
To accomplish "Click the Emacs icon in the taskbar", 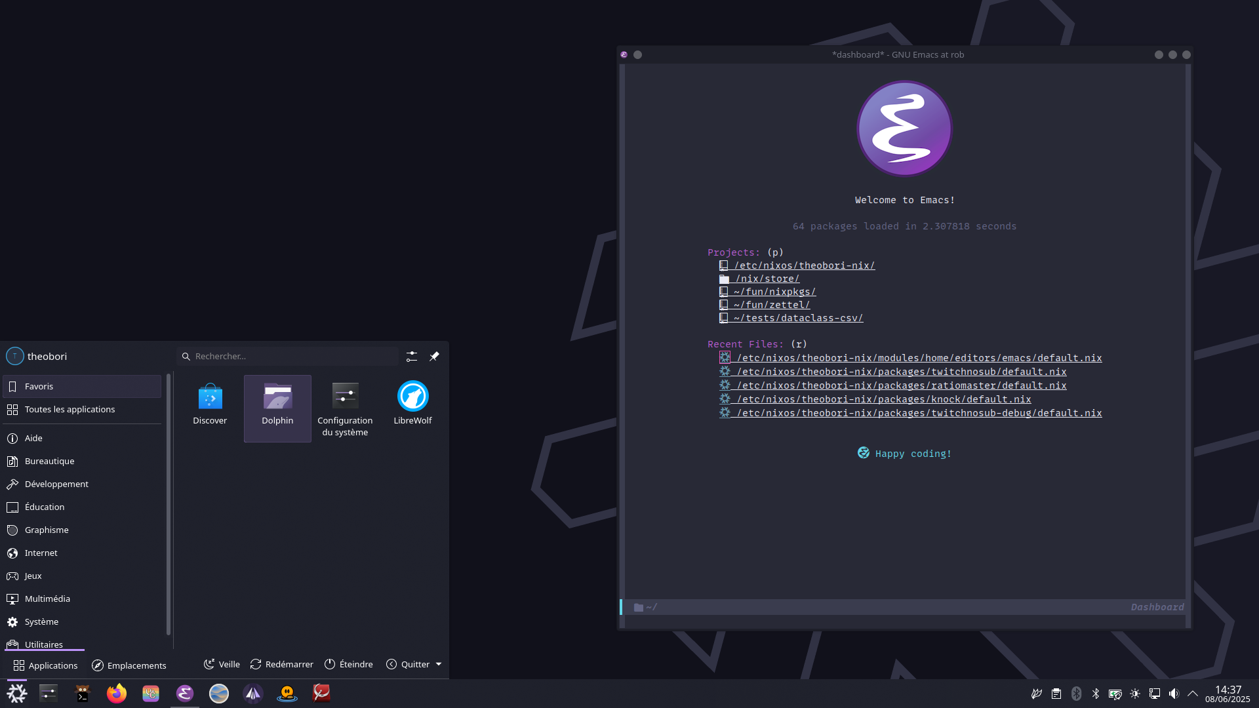I will 185,693.
